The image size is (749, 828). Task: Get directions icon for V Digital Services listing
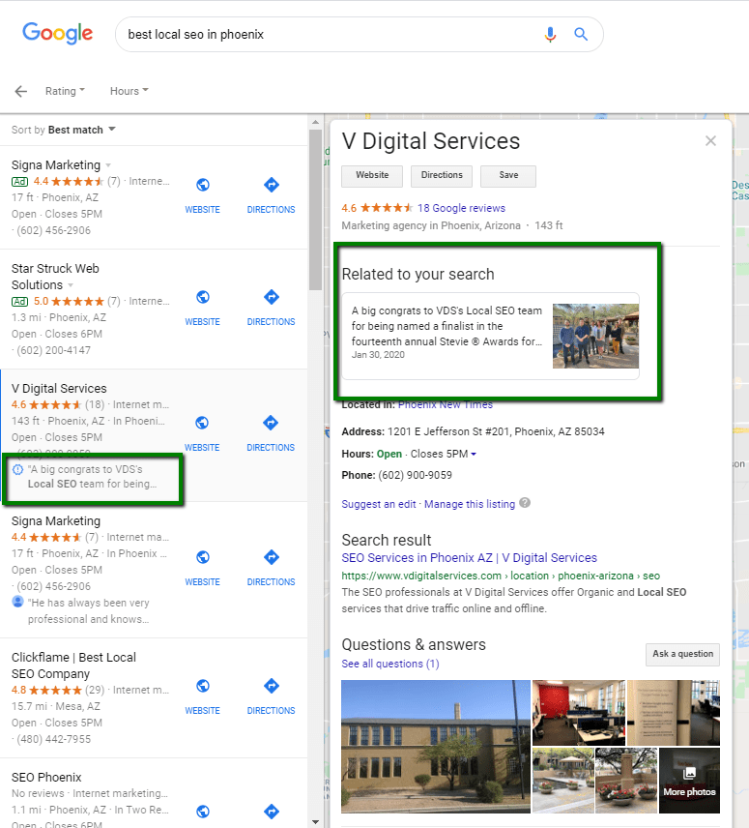tap(271, 423)
